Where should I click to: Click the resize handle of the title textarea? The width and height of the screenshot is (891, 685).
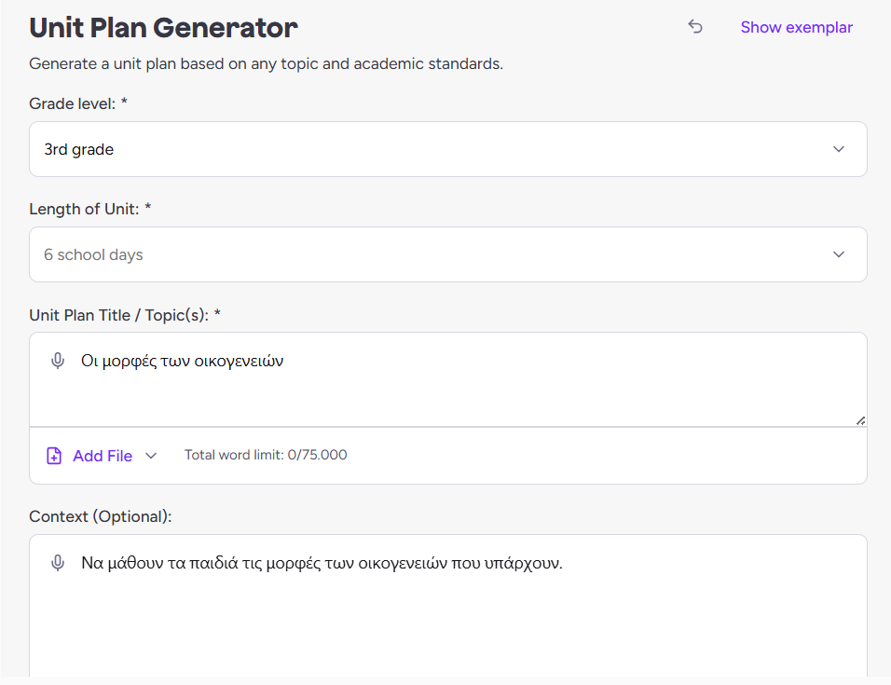[x=860, y=420]
